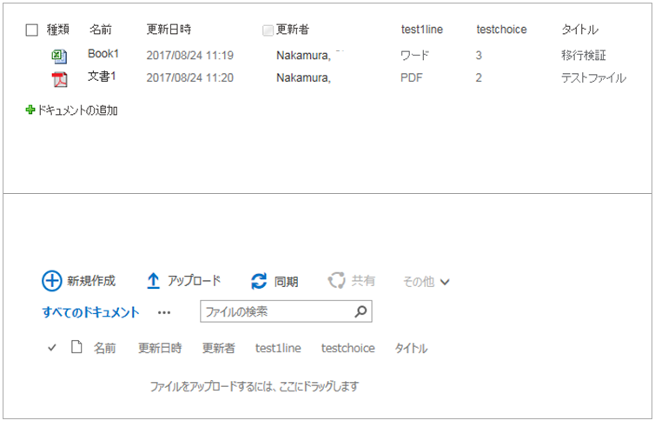Click the PDF icon for 文書1

click(x=59, y=79)
